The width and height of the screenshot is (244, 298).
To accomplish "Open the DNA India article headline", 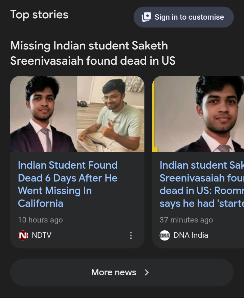I will 201,184.
